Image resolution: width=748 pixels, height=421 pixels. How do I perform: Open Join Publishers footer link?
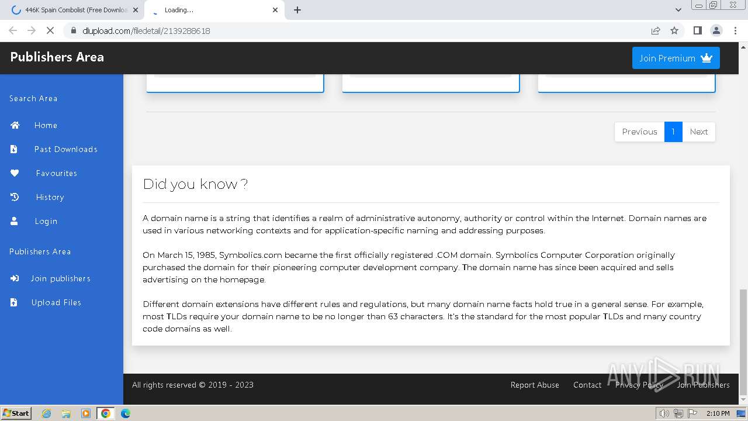tap(703, 385)
